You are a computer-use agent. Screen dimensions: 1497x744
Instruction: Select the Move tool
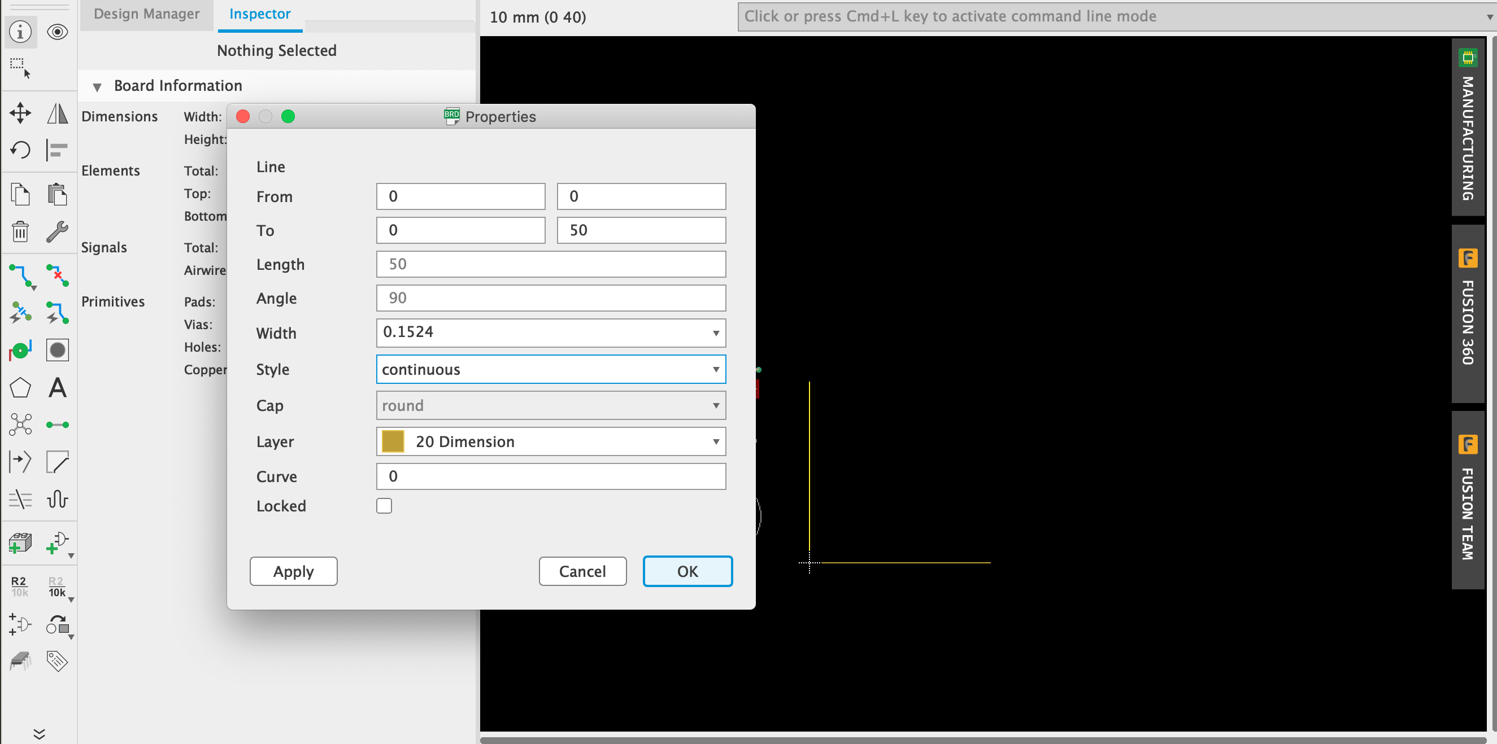point(20,113)
